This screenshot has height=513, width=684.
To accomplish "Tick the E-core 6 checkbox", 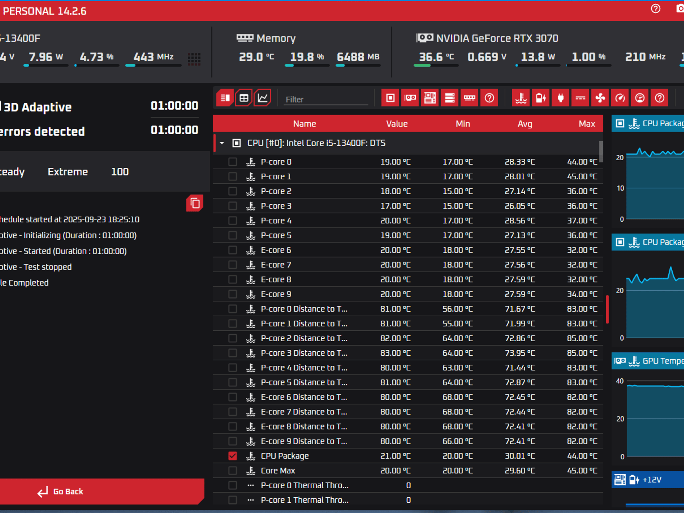I will tap(233, 250).
